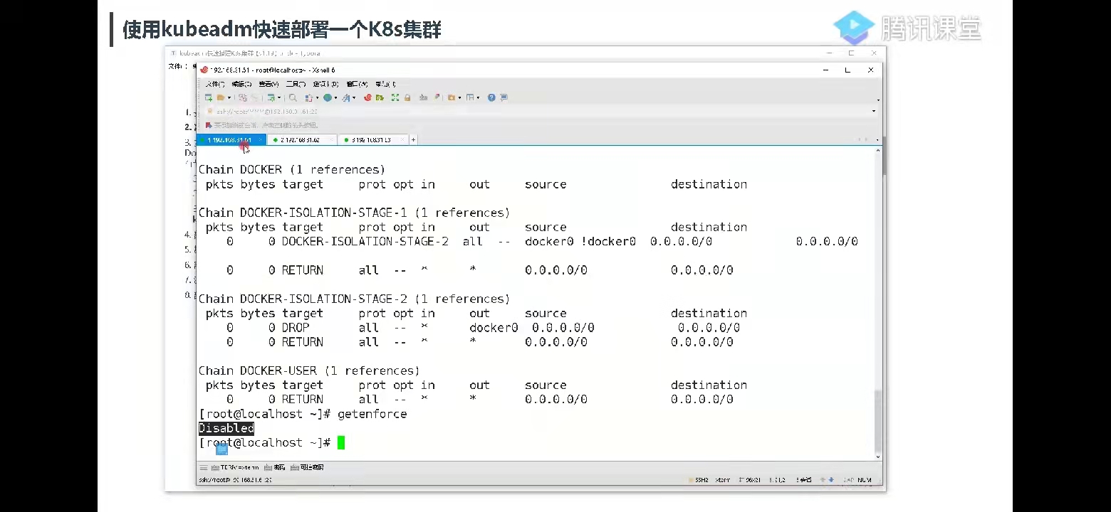This screenshot has height=512, width=1111.
Task: Click the magnifier search icon
Action: (x=293, y=97)
